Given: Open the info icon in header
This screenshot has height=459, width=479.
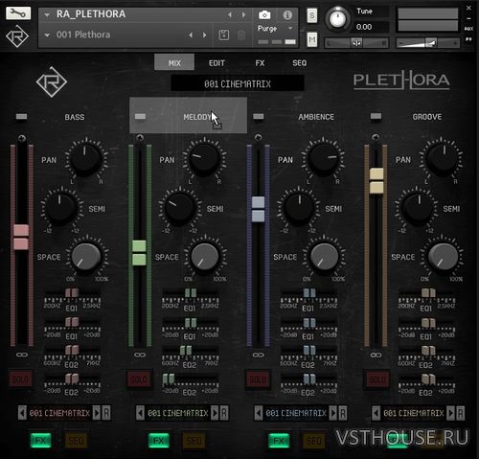Looking at the screenshot, I should pos(287,14).
